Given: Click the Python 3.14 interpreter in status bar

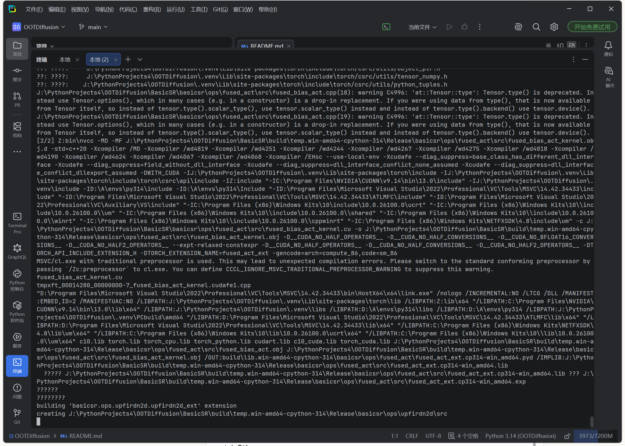Looking at the screenshot, I should pos(520,436).
